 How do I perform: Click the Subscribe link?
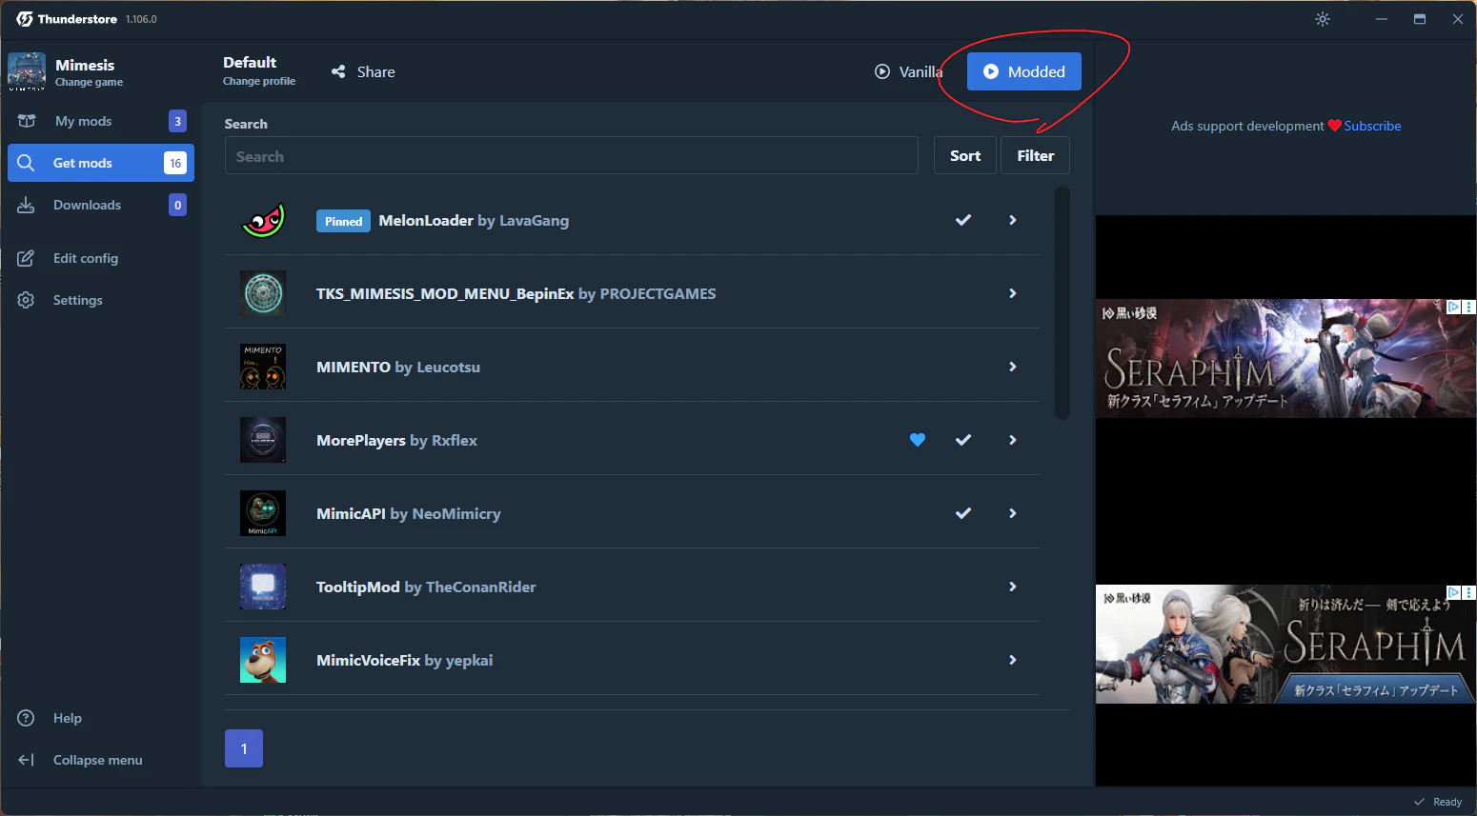click(1372, 126)
